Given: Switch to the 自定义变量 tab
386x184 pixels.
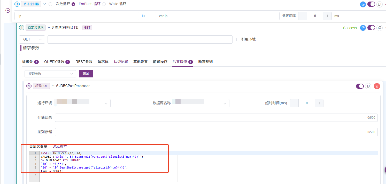Looking at the screenshot, I should coord(38,146).
